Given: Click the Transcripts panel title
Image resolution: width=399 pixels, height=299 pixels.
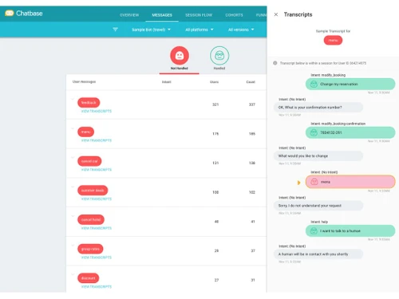Looking at the screenshot, I should coord(298,14).
